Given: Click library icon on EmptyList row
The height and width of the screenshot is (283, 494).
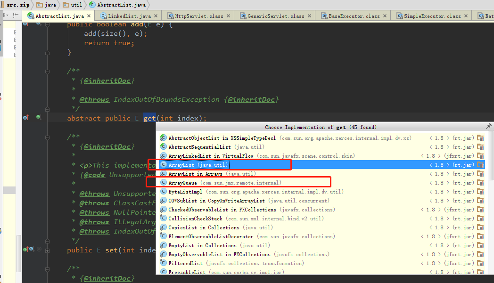Looking at the screenshot, I should (x=480, y=245).
